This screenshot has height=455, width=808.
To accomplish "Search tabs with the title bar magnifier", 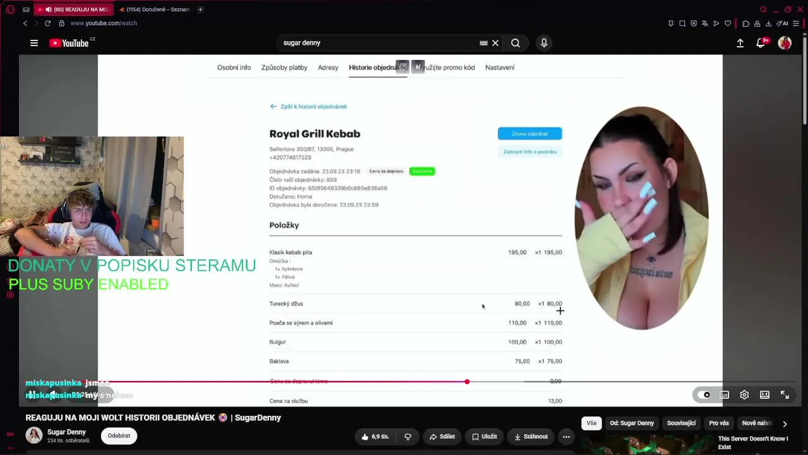I will [763, 9].
